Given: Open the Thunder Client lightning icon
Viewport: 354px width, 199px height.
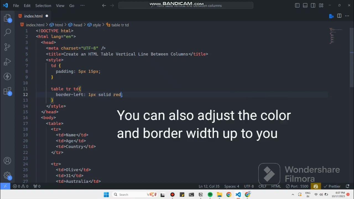Looking at the screenshot, I should [x=7, y=76].
